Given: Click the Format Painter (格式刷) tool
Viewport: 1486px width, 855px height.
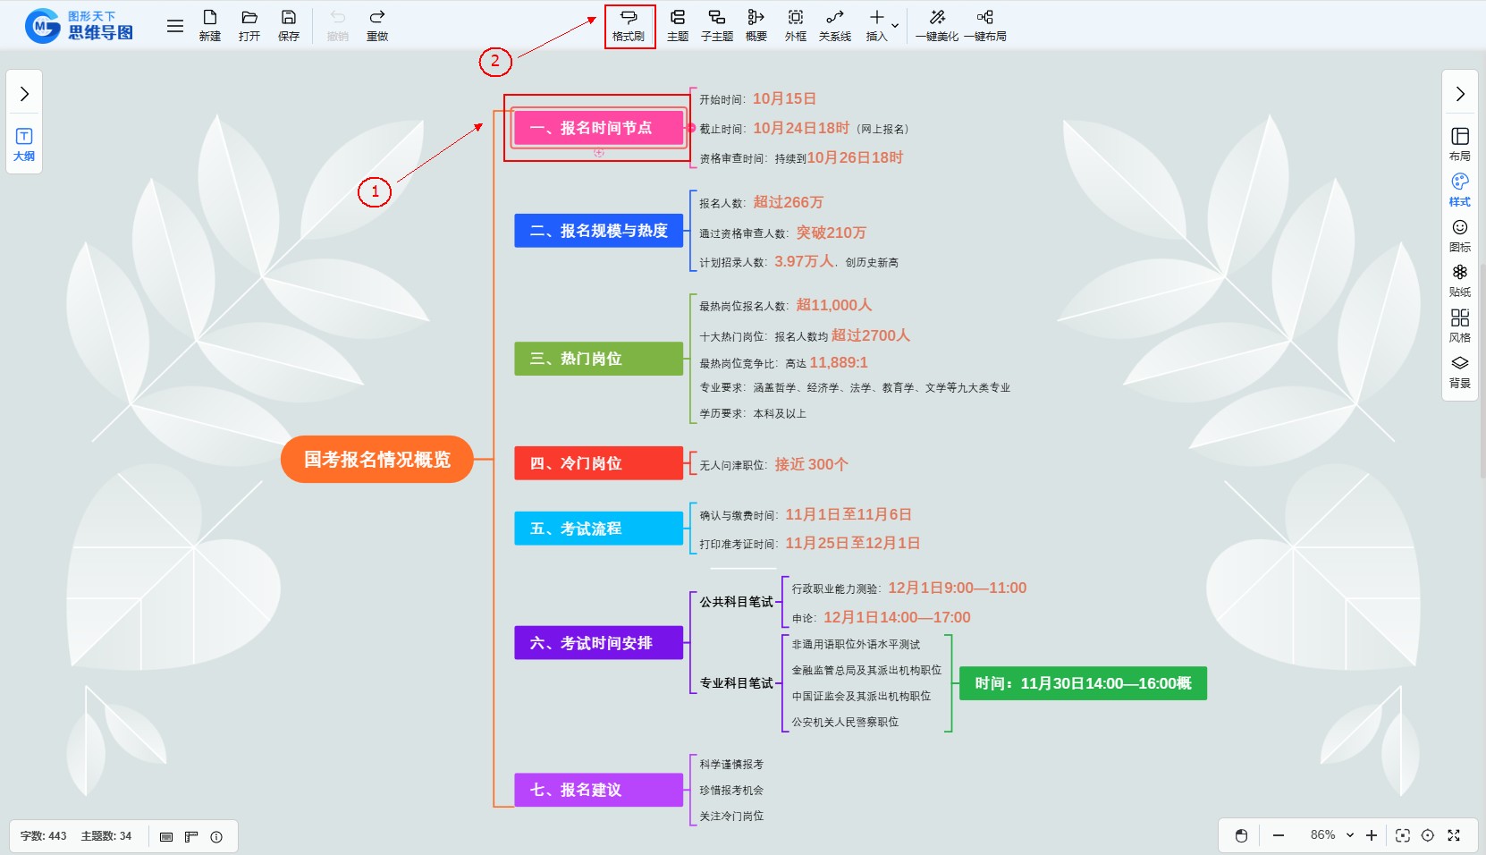Looking at the screenshot, I should (x=629, y=25).
